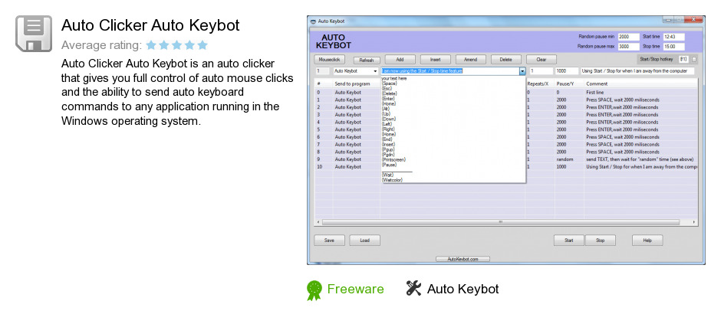Click the comment input field above the table
This screenshot has height=324, width=721.
(x=637, y=71)
